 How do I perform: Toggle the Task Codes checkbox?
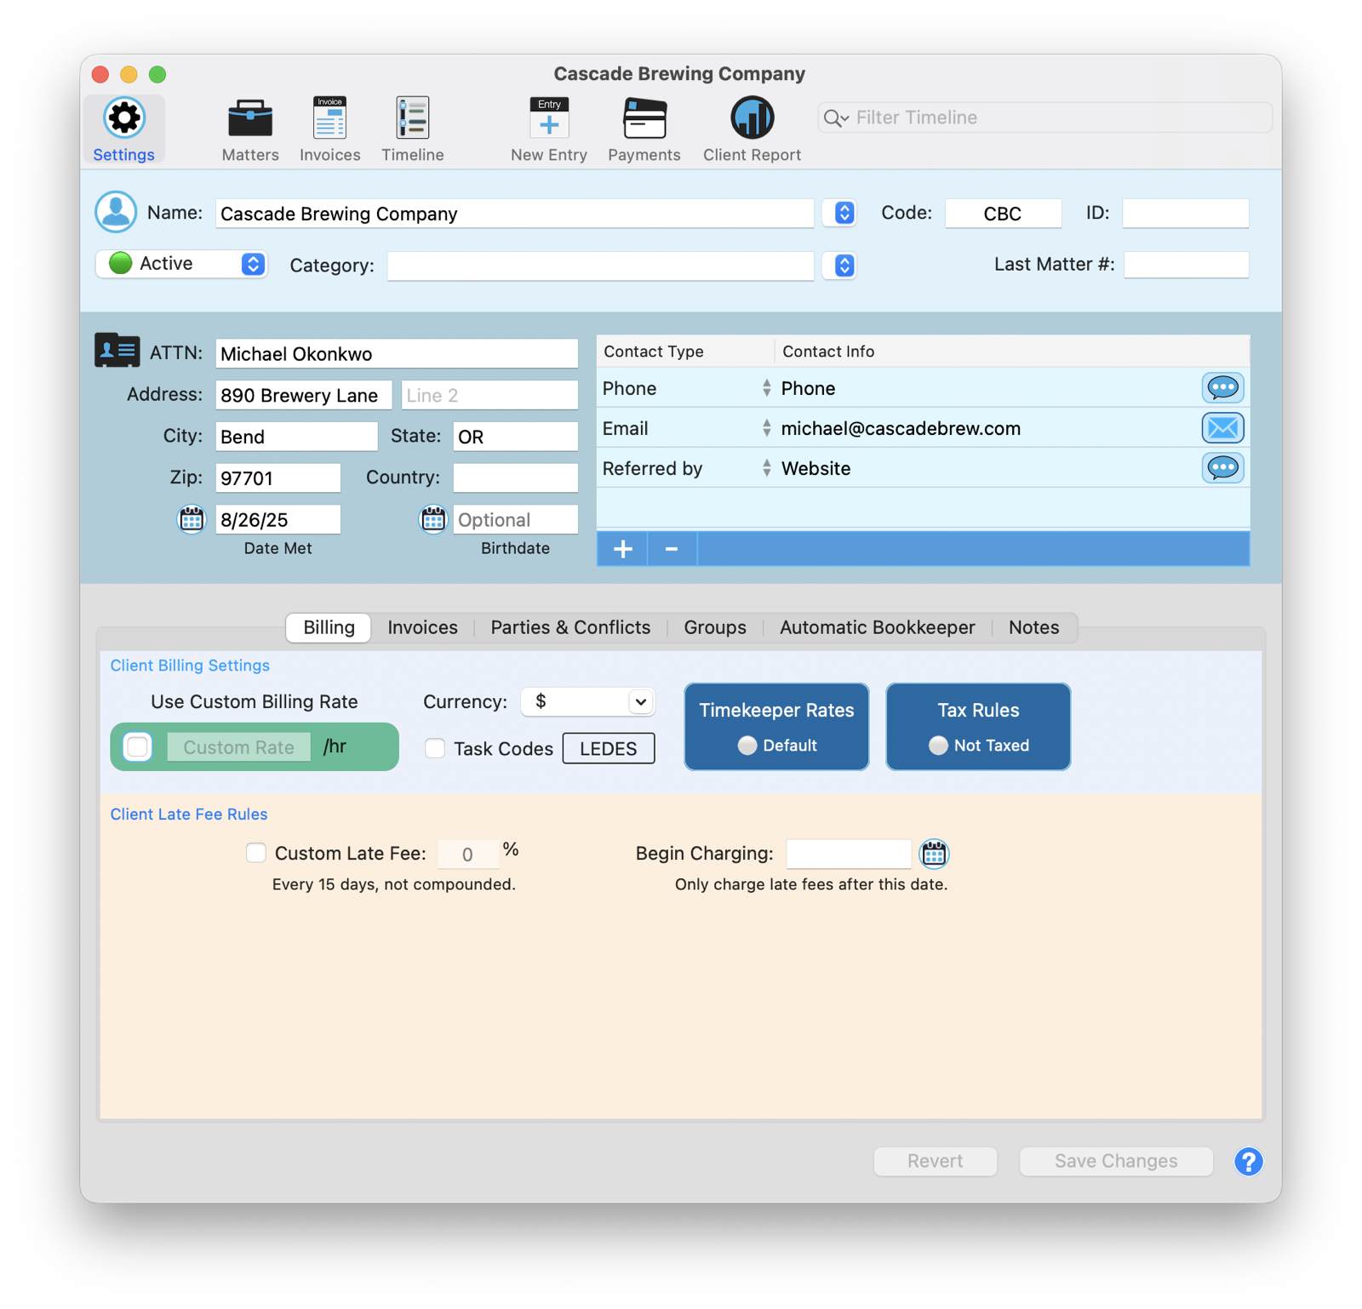(435, 748)
